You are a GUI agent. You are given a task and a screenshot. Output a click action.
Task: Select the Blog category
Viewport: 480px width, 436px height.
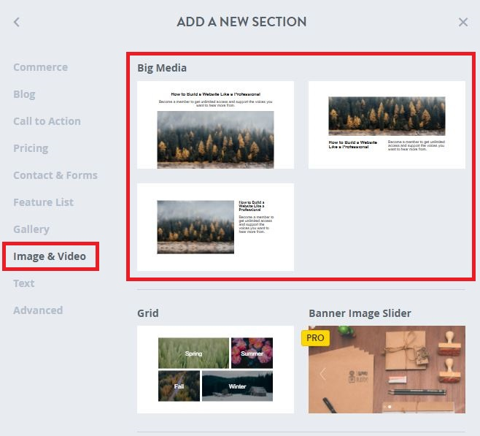pyautogui.click(x=24, y=94)
